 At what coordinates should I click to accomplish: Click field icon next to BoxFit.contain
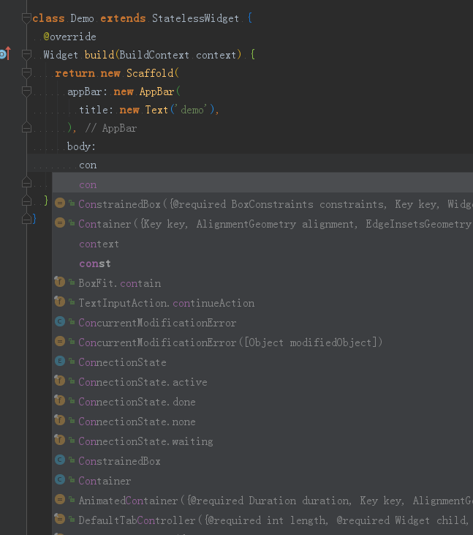(60, 282)
